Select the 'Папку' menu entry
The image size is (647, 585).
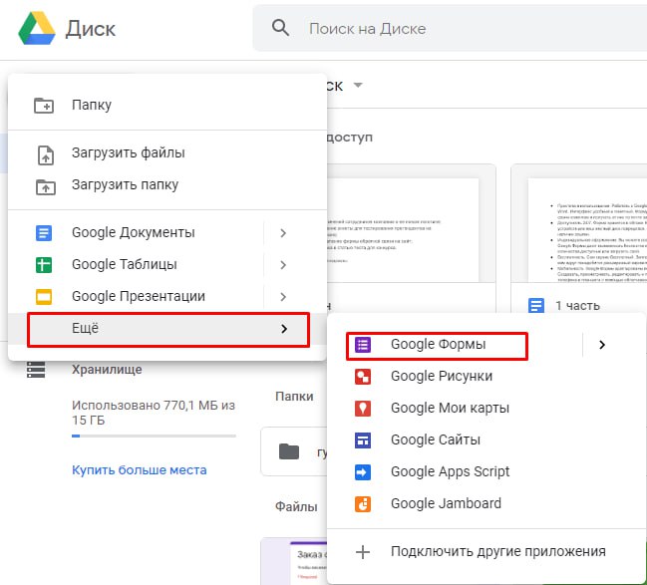click(167, 105)
